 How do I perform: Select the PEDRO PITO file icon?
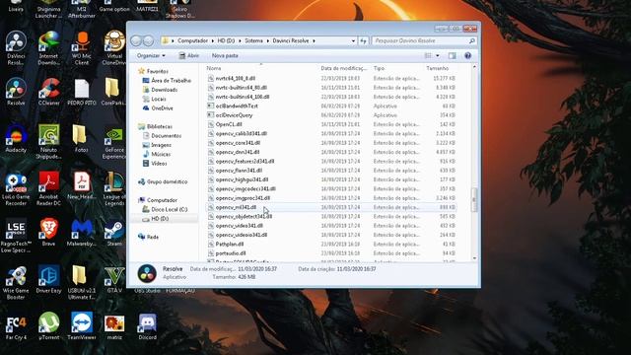pyautogui.click(x=82, y=92)
